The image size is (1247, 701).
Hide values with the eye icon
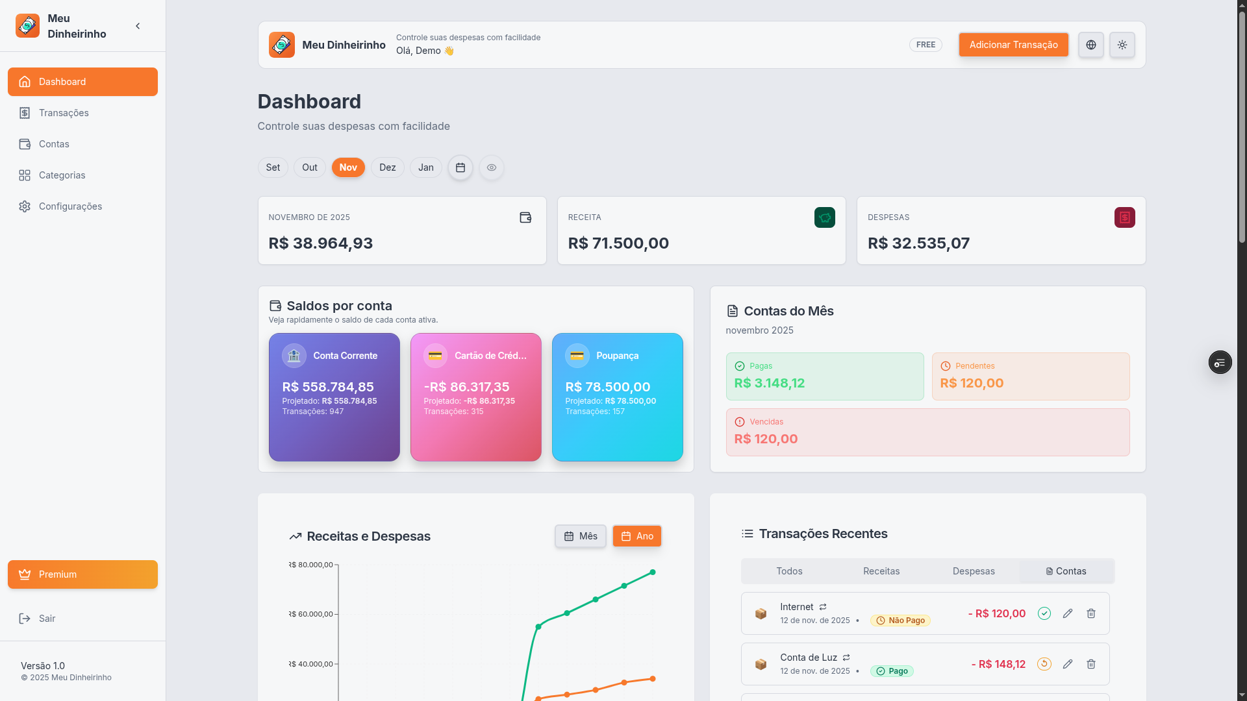click(492, 167)
